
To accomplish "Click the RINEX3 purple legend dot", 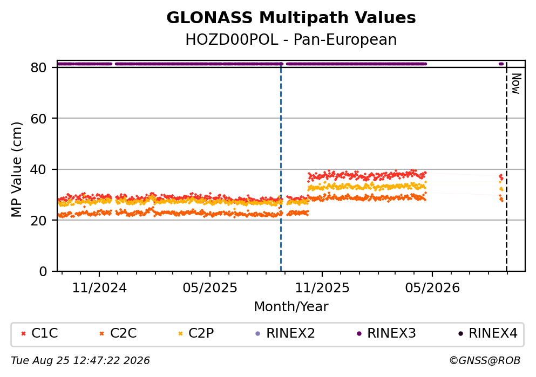I will 359,334.
